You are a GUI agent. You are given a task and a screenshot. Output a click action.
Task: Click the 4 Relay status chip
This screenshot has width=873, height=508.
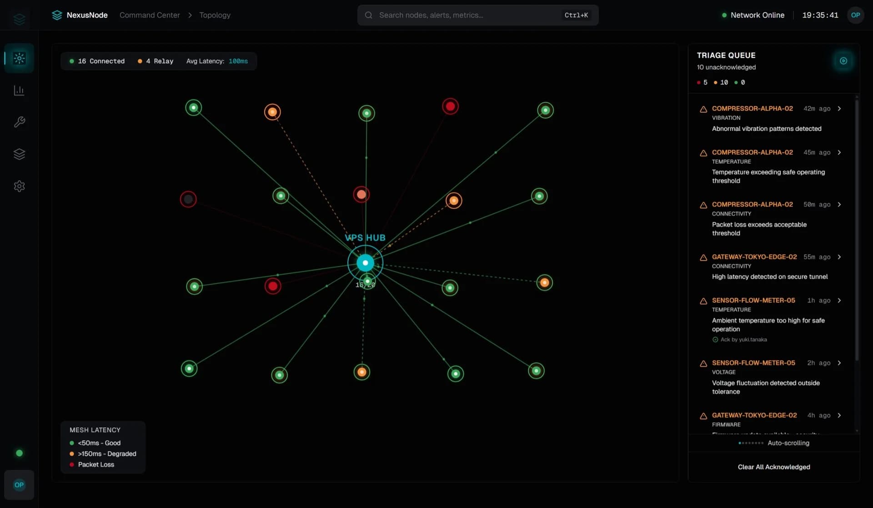(156, 61)
